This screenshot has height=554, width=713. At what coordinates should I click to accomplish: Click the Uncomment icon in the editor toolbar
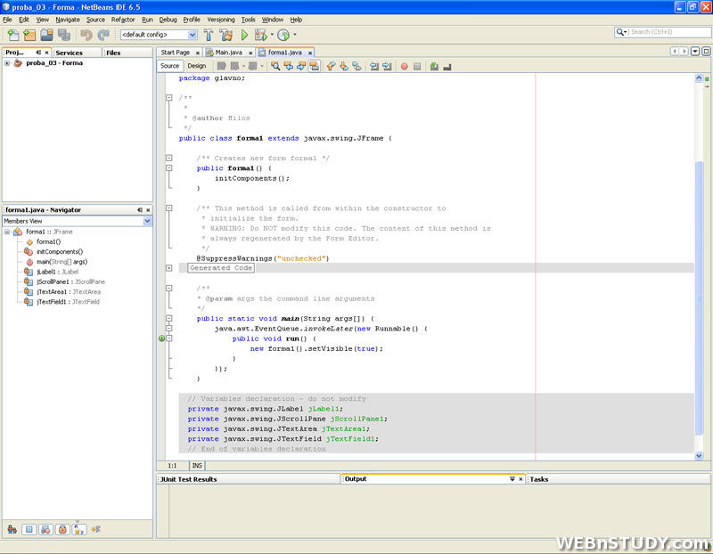pyautogui.click(x=447, y=67)
